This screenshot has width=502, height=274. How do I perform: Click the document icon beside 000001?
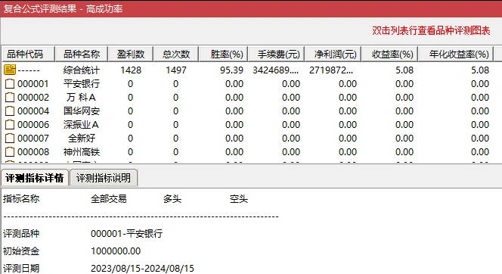tap(10, 84)
